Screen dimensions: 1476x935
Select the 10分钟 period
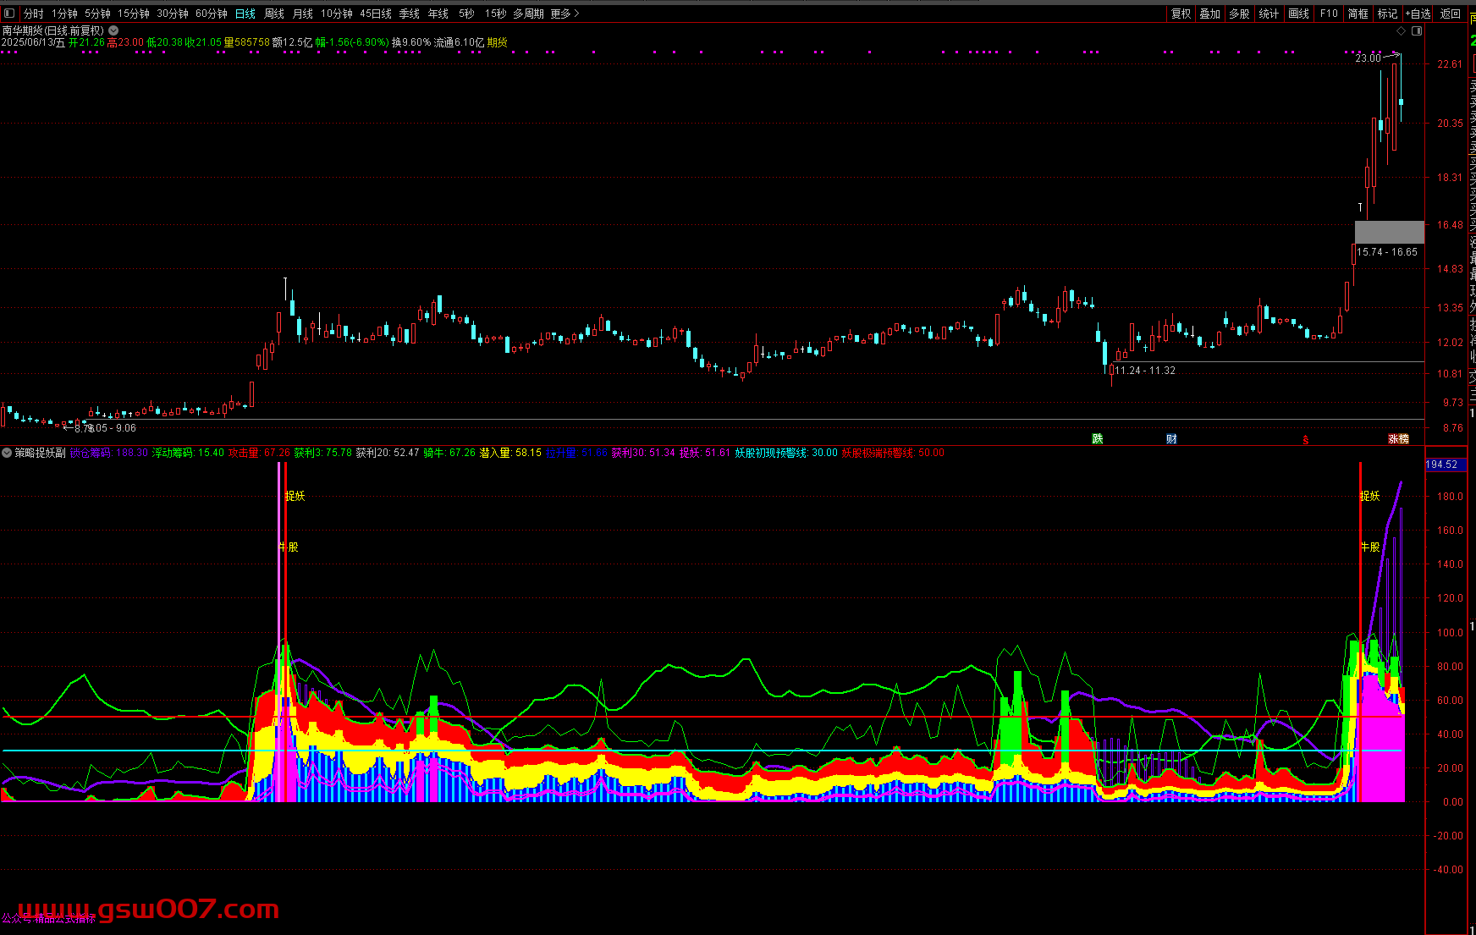(x=337, y=14)
